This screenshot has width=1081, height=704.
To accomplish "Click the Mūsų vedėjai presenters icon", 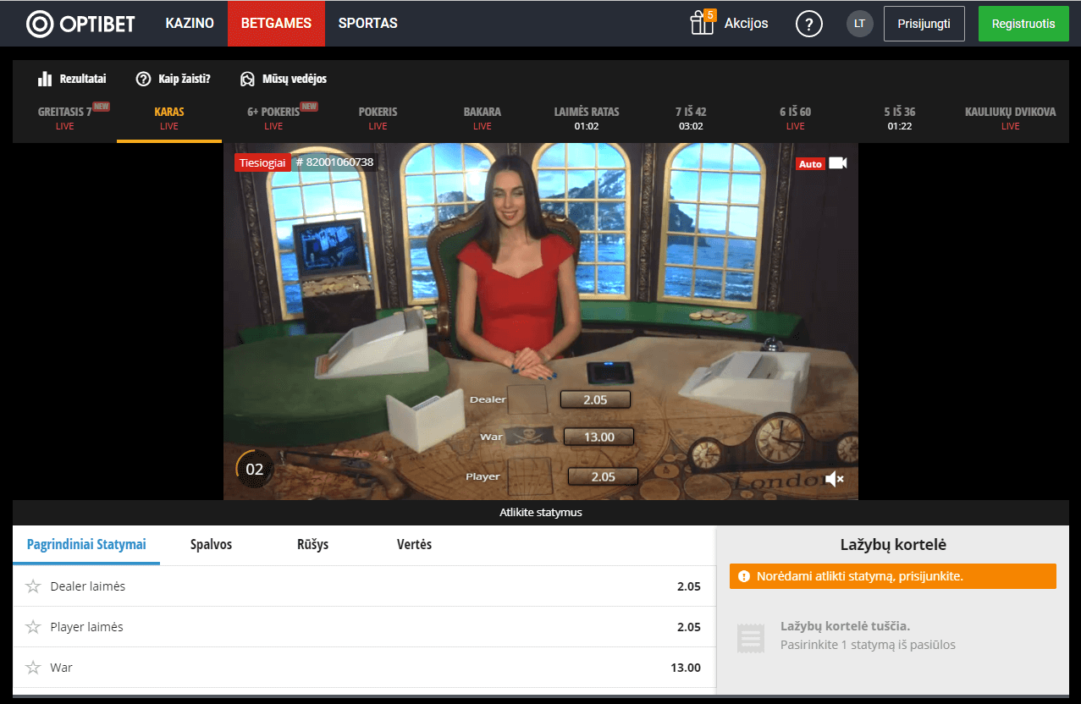I will 247,78.
